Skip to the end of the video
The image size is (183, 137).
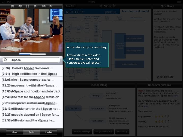pyautogui.click(x=51, y=6)
